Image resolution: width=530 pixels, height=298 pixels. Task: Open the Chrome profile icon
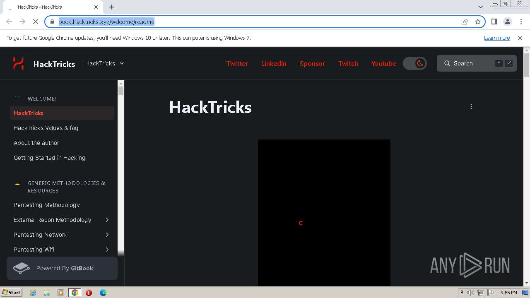tap(507, 22)
